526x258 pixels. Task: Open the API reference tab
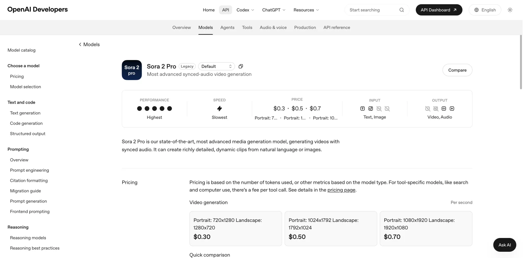[x=337, y=28]
